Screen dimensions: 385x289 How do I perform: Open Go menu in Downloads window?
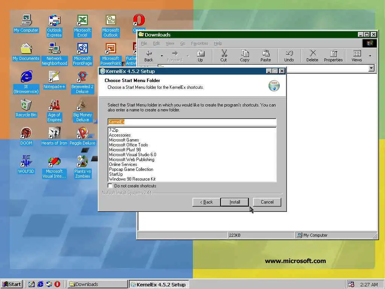click(182, 43)
